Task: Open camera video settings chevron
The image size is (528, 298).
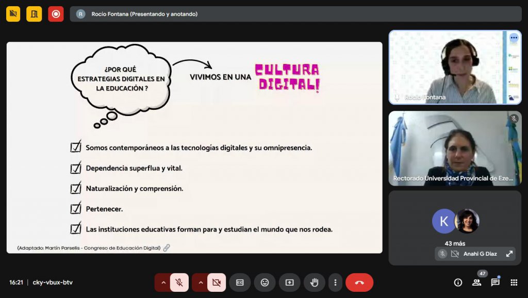Action: tap(201, 283)
